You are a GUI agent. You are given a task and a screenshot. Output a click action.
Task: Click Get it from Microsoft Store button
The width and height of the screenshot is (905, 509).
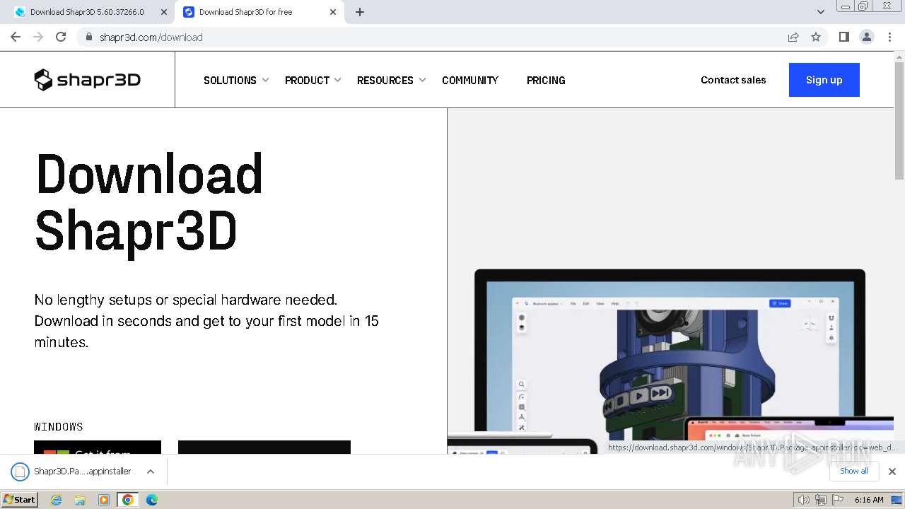[x=98, y=447]
